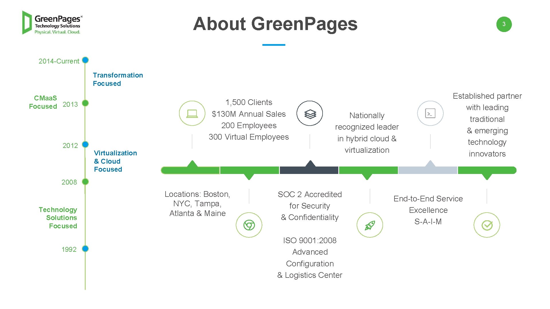Click the About GreenPages title

275,24
